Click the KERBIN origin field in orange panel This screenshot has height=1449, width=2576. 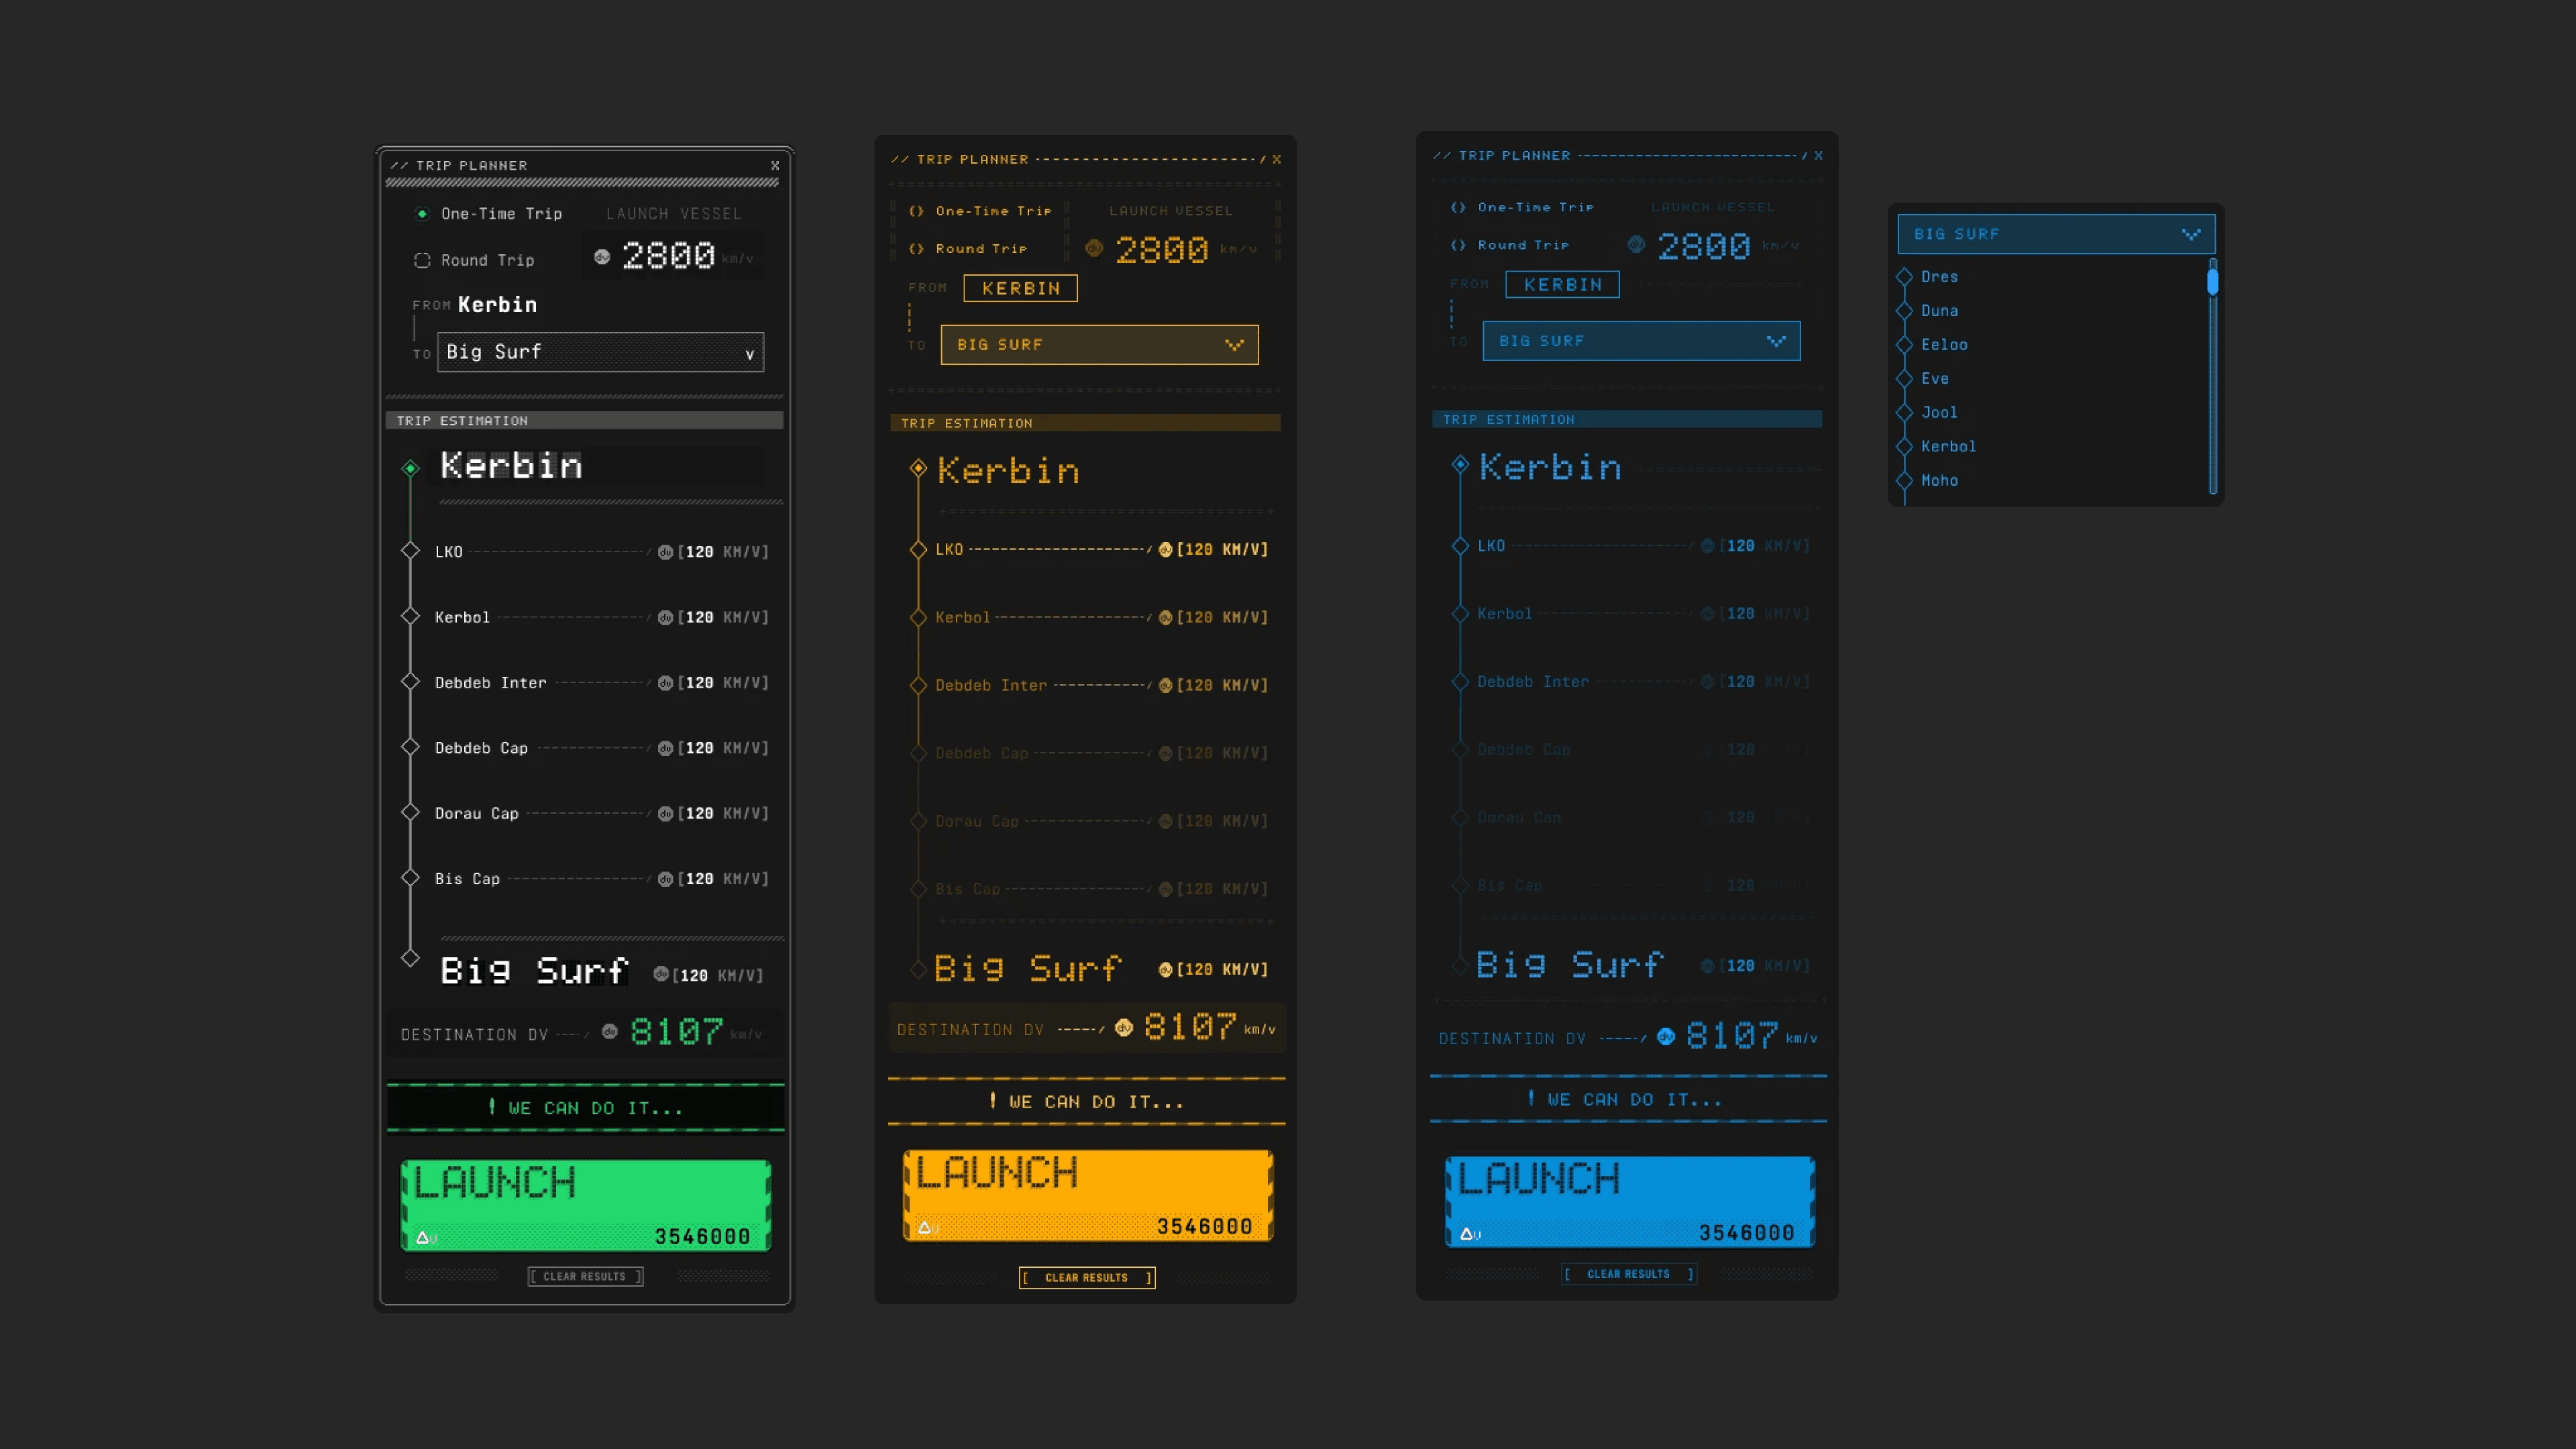point(1020,288)
